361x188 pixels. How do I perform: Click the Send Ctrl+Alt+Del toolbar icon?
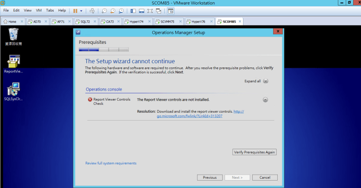coord(92,10)
